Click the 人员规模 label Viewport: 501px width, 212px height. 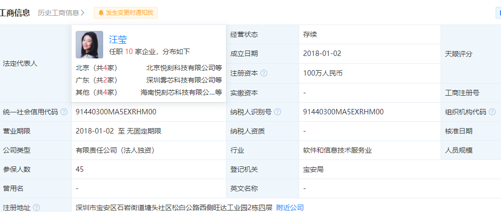pyautogui.click(x=458, y=150)
